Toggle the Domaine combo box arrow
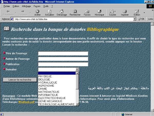 (x=77, y=69)
